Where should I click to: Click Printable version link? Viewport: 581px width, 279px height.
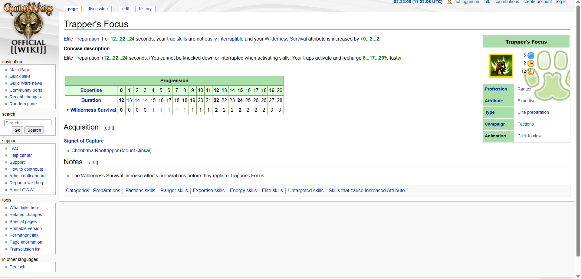26,228
